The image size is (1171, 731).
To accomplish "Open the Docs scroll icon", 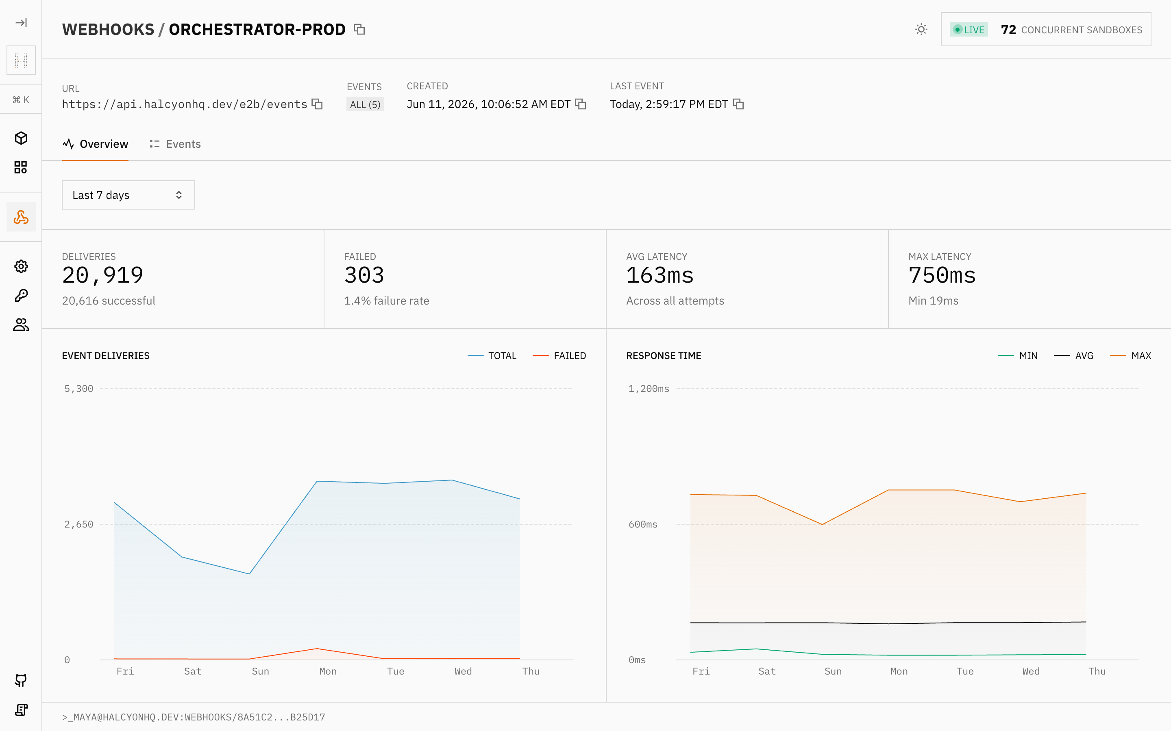I will coord(21,710).
